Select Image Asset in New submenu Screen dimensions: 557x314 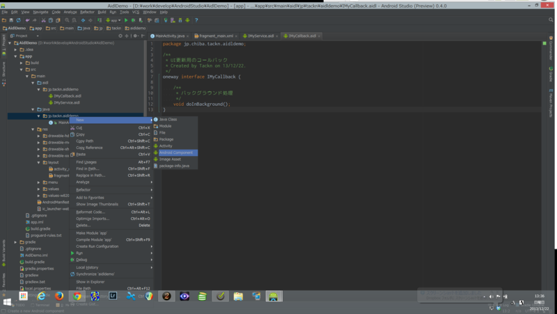175,159
